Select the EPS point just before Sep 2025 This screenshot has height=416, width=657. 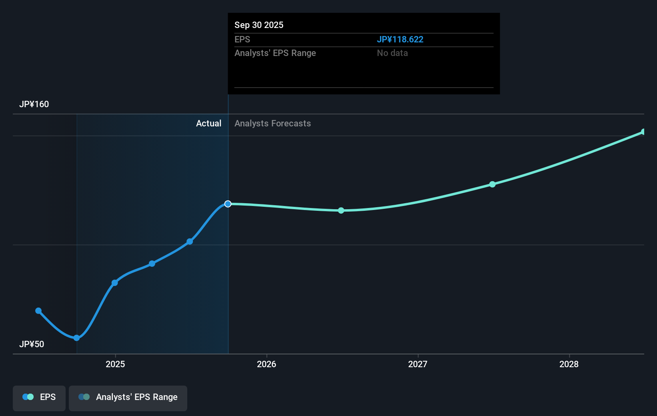click(190, 242)
